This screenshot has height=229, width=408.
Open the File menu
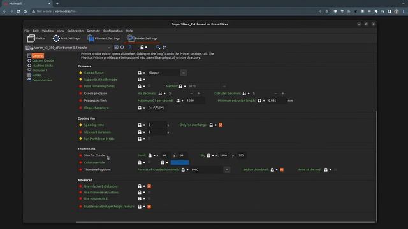point(27,31)
